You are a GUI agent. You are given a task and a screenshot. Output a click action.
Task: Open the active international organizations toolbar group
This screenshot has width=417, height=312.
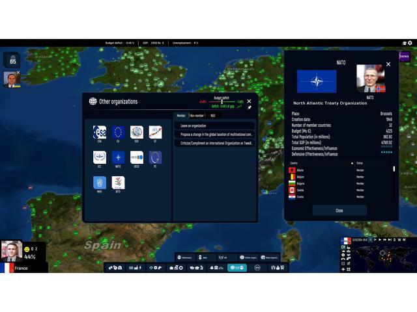[237, 268]
